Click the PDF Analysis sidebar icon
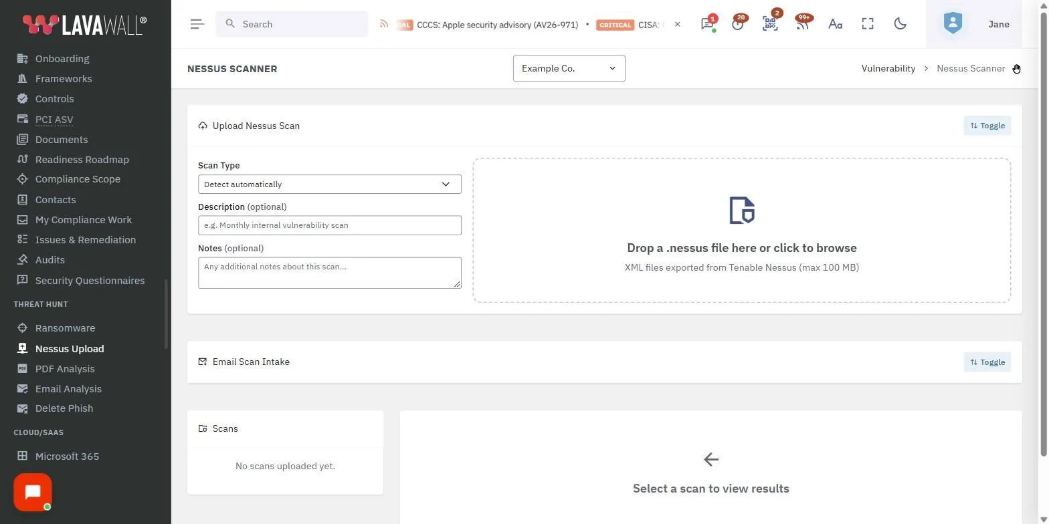The height and width of the screenshot is (524, 1049). point(22,369)
